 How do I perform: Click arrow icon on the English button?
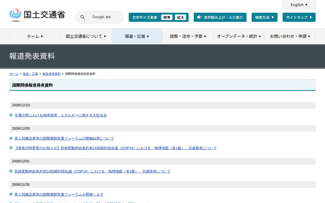(x=306, y=5)
